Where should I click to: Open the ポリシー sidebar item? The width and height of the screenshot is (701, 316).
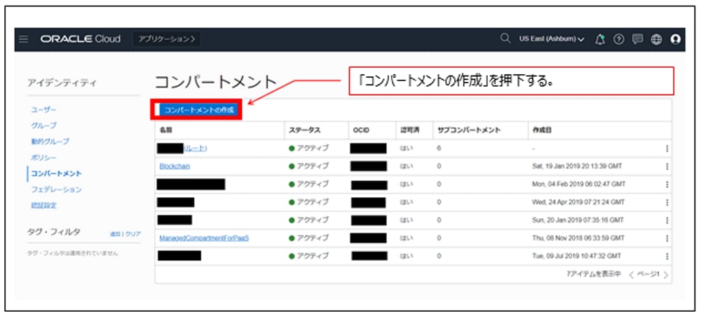point(43,158)
